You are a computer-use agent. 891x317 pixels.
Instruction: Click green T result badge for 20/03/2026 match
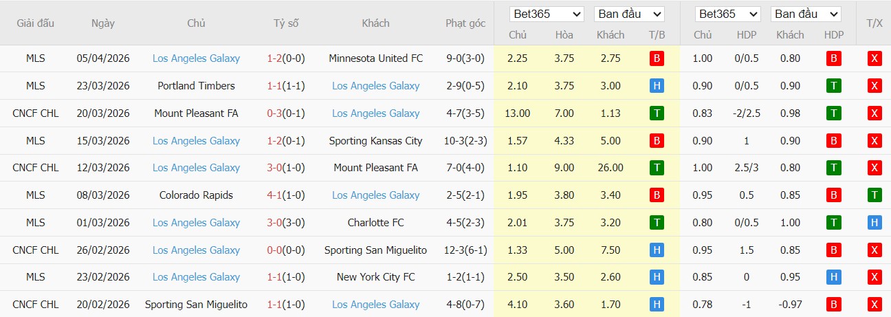pos(656,113)
